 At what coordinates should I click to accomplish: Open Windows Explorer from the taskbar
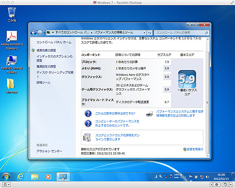coord(35,177)
